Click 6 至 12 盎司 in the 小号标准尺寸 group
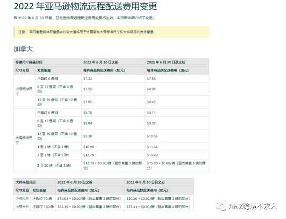Image resolution: width=286 pixels, height=219 pixels. coord(55,89)
